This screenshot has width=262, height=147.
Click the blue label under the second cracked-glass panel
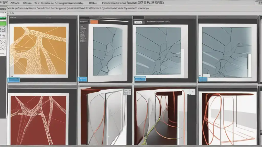[x=82, y=79]
